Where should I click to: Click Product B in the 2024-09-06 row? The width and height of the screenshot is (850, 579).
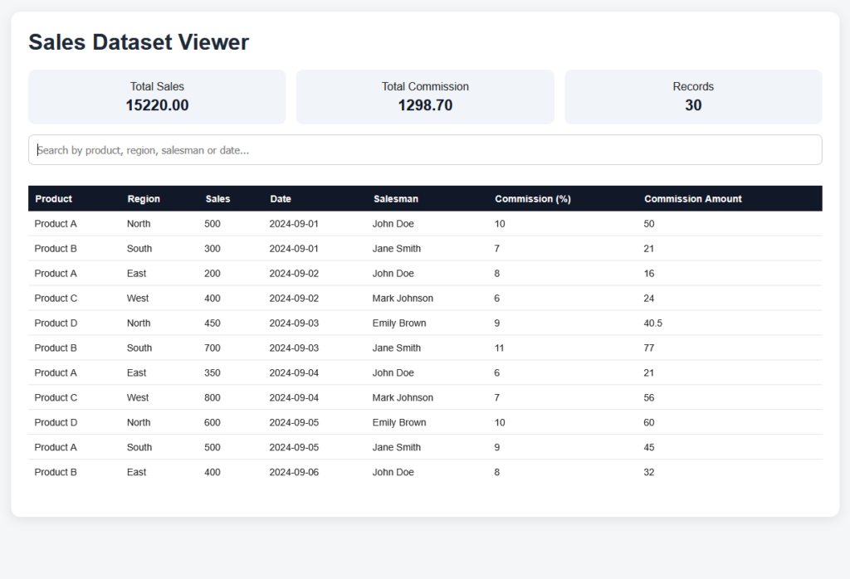(56, 473)
